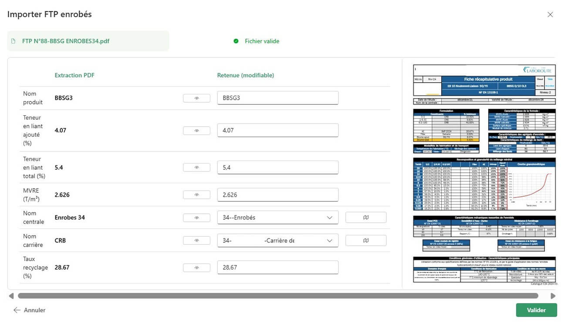Screen dimensions: 561x322
Task: Click the Fichier valide status text
Action: [x=262, y=41]
